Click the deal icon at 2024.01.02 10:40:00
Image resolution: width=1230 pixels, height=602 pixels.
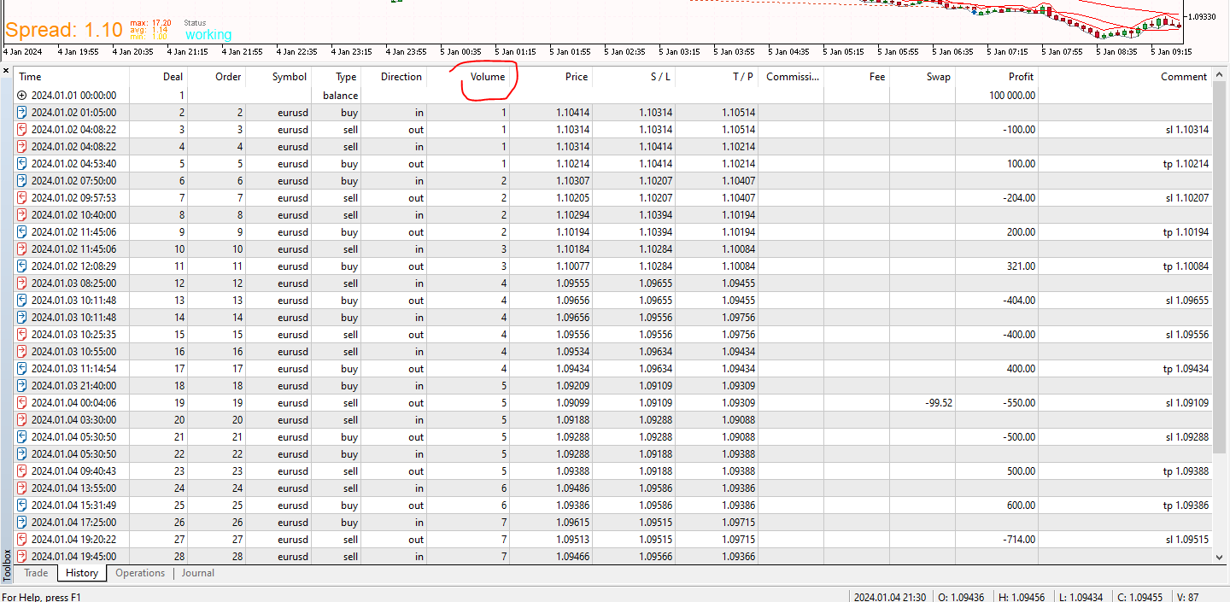tap(22, 215)
